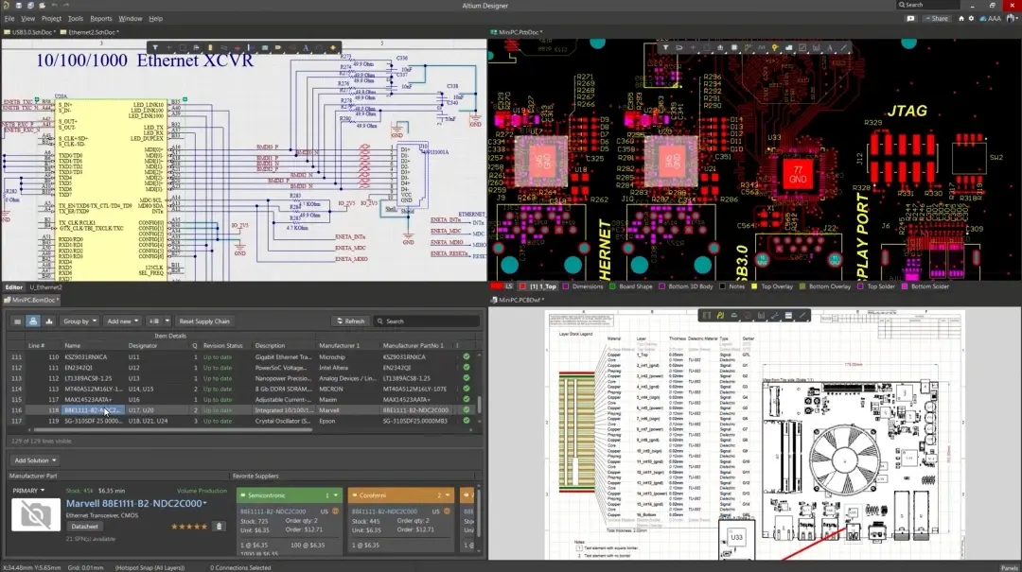Click the AAA workspace cloud icon
The image size is (1022, 572).
983,19
